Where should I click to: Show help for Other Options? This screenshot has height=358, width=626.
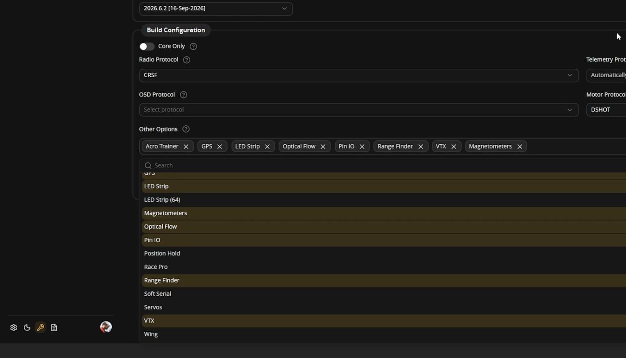click(186, 129)
